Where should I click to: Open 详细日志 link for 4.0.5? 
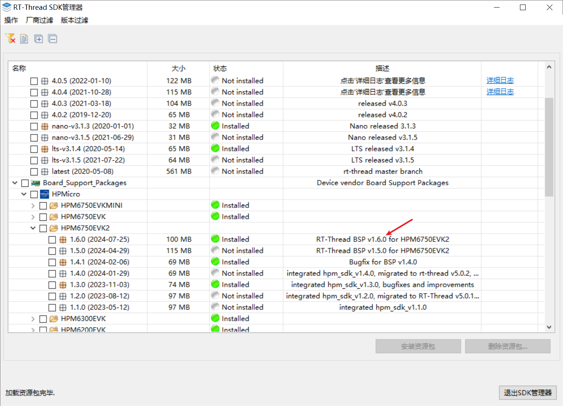tap(500, 80)
